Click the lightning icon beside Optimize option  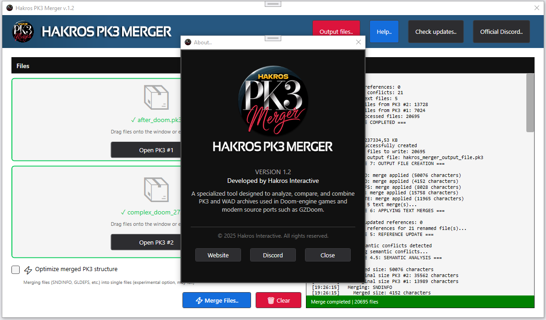point(28,270)
